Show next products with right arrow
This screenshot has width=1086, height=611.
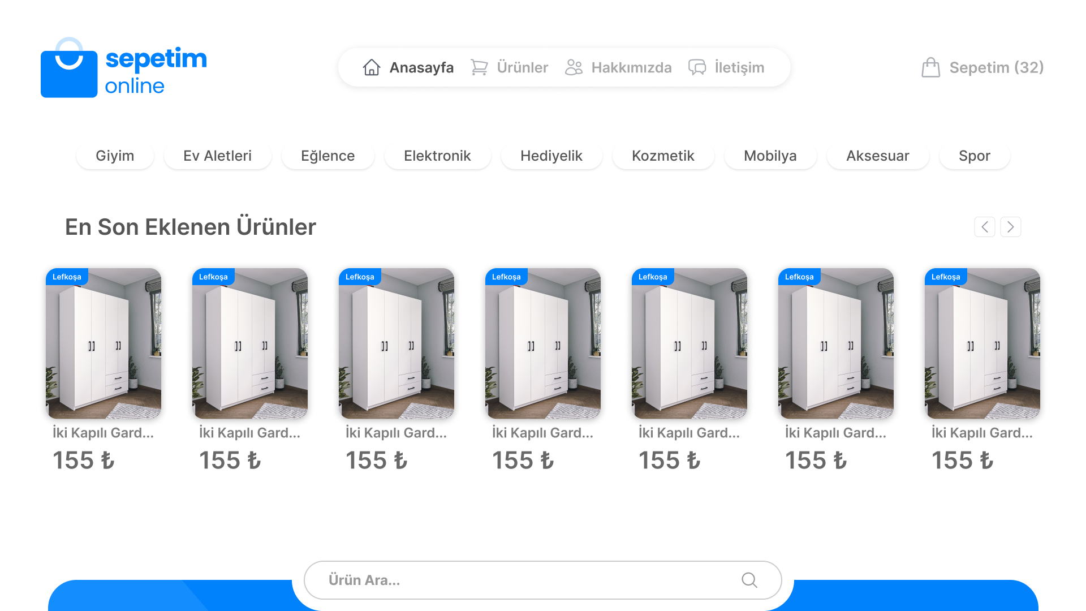(1011, 227)
